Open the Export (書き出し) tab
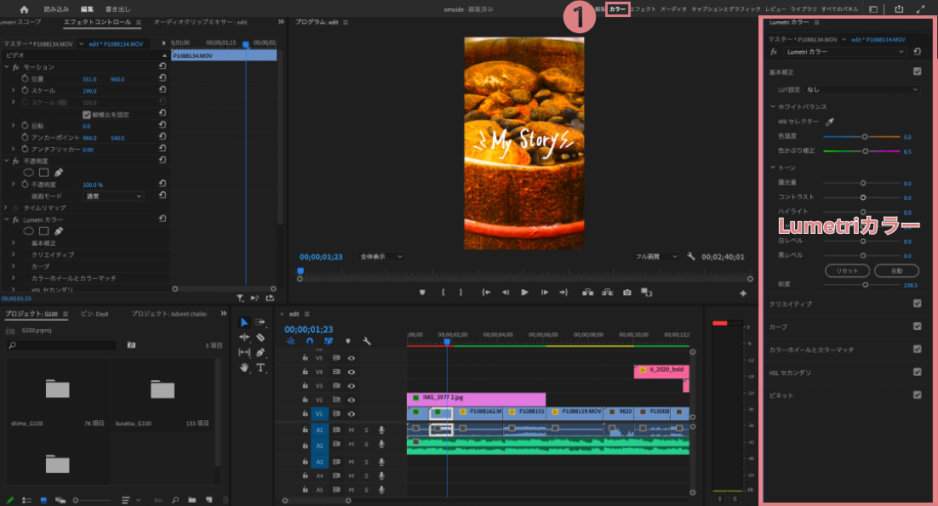The image size is (938, 506). [x=117, y=9]
